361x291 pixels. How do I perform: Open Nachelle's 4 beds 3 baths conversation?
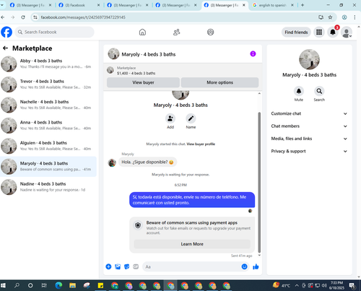48,105
